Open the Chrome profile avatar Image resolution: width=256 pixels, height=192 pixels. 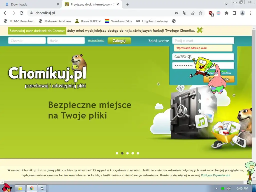(x=242, y=13)
